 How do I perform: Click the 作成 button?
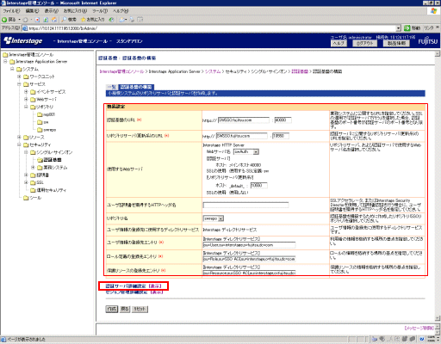pyautogui.click(x=112, y=309)
